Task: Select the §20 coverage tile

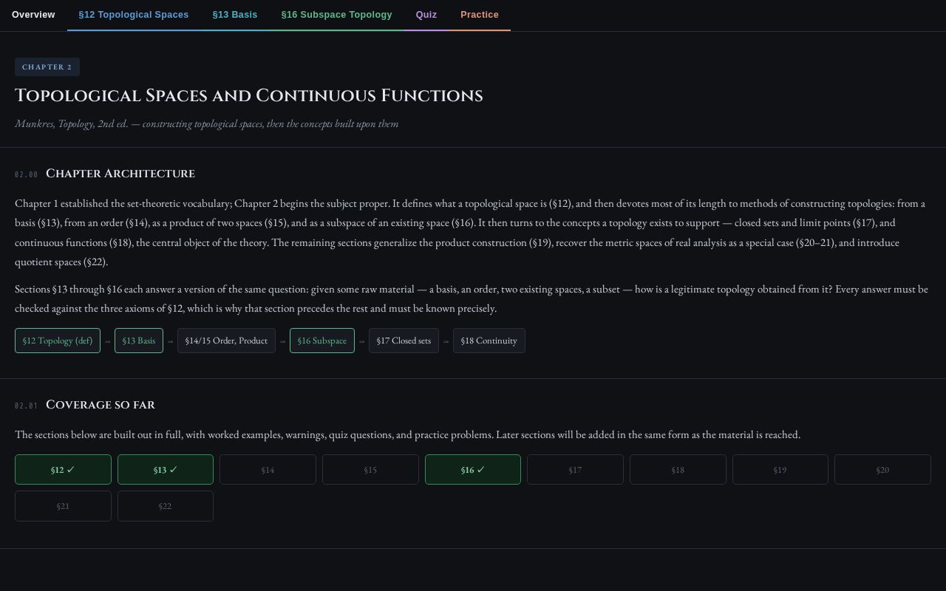Action: point(882,470)
